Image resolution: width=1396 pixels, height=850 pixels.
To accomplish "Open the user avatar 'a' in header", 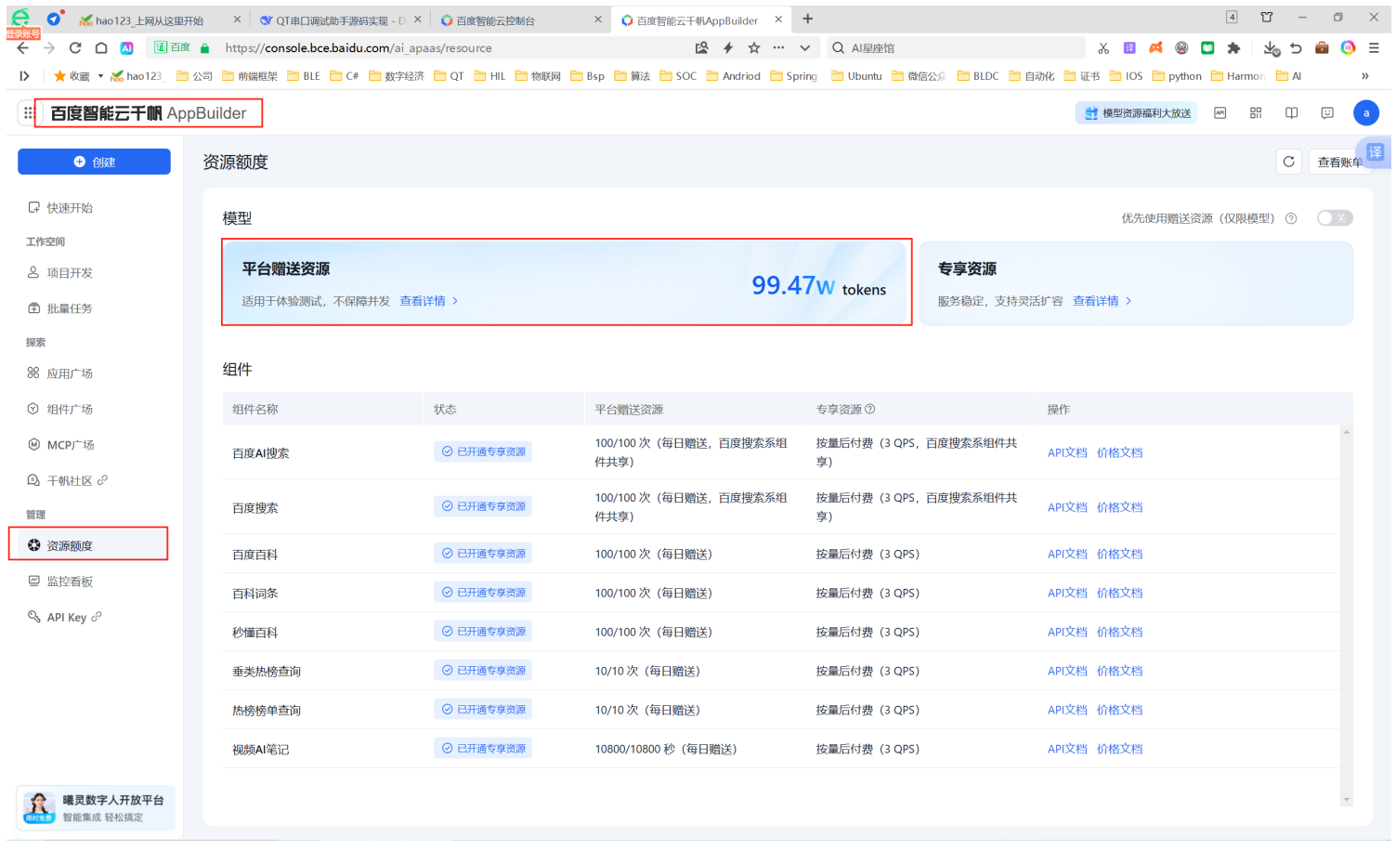I will [x=1366, y=113].
